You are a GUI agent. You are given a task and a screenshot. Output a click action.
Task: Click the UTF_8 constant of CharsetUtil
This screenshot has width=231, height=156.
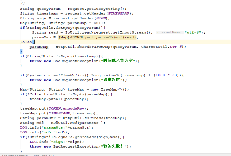coord(176,47)
